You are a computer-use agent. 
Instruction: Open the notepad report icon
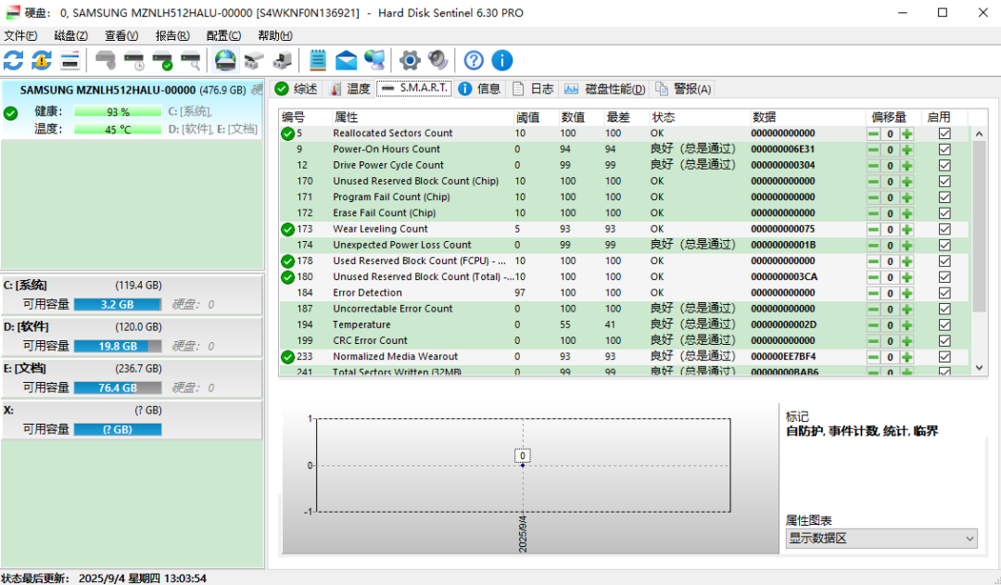[318, 61]
